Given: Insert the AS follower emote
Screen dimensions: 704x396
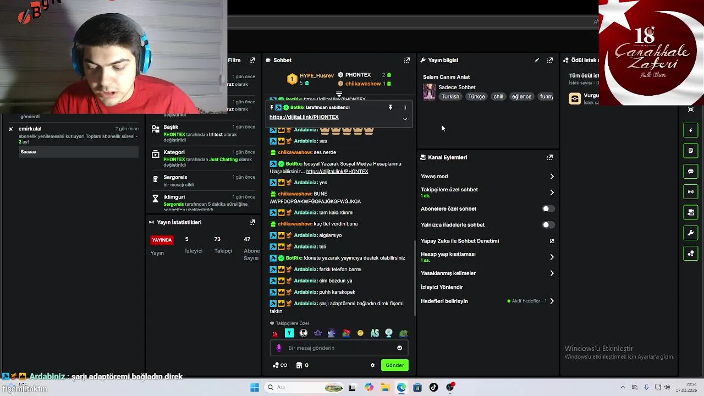Looking at the screenshot, I should coord(375,333).
